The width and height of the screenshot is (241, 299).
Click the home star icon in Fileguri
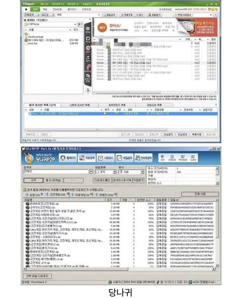26,9
